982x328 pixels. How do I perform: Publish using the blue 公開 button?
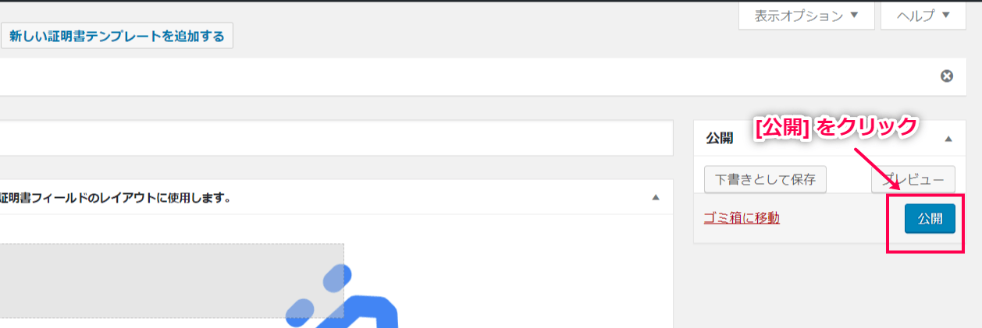tap(930, 219)
